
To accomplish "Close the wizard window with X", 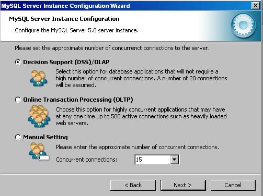I will 256,6.
